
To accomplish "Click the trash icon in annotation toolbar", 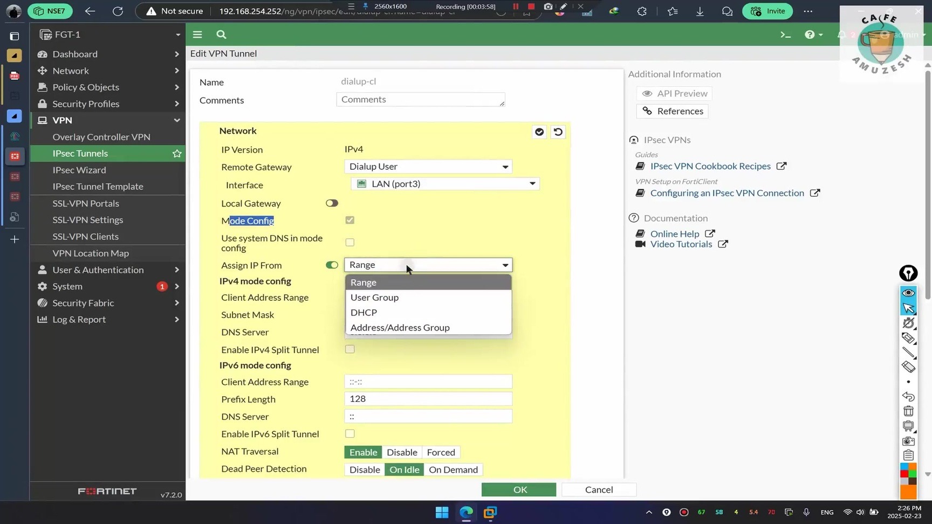I will [x=908, y=411].
